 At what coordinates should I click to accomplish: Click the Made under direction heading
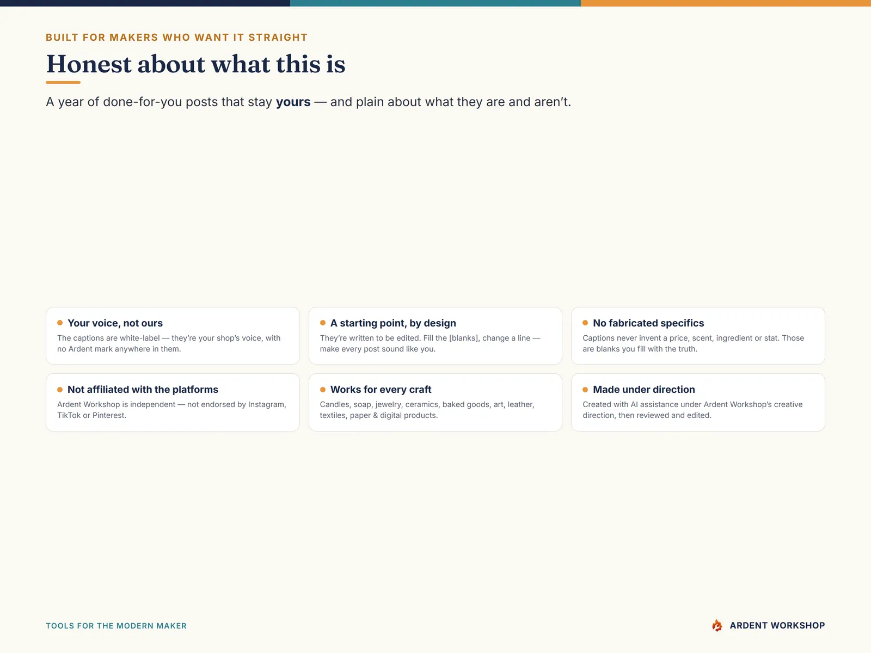pos(644,390)
